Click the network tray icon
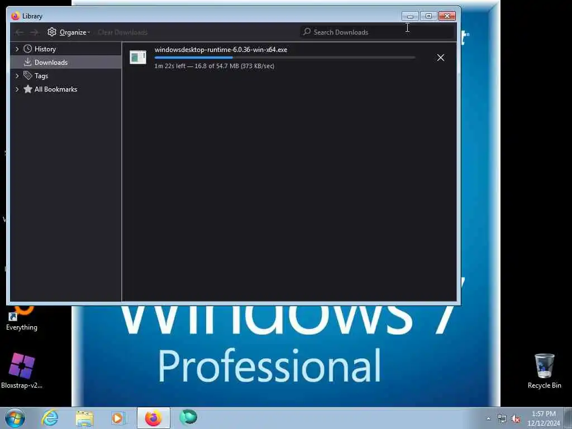Image resolution: width=572 pixels, height=429 pixels. tap(502, 419)
